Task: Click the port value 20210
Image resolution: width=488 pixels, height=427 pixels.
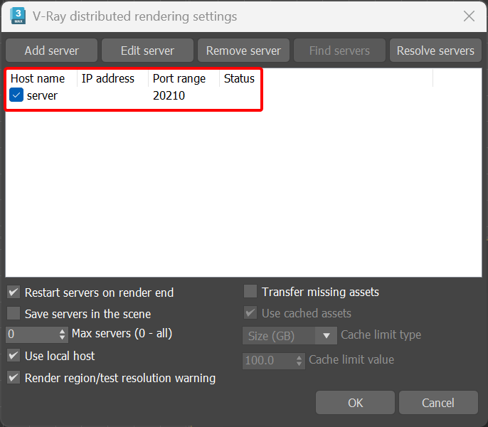Action: tap(169, 95)
